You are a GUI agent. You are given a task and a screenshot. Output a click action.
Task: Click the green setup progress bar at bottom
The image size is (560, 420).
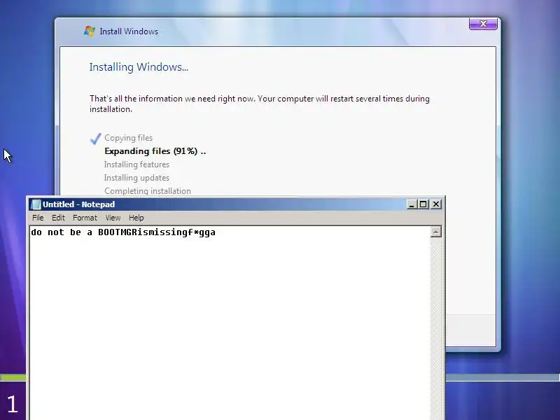click(x=13, y=377)
